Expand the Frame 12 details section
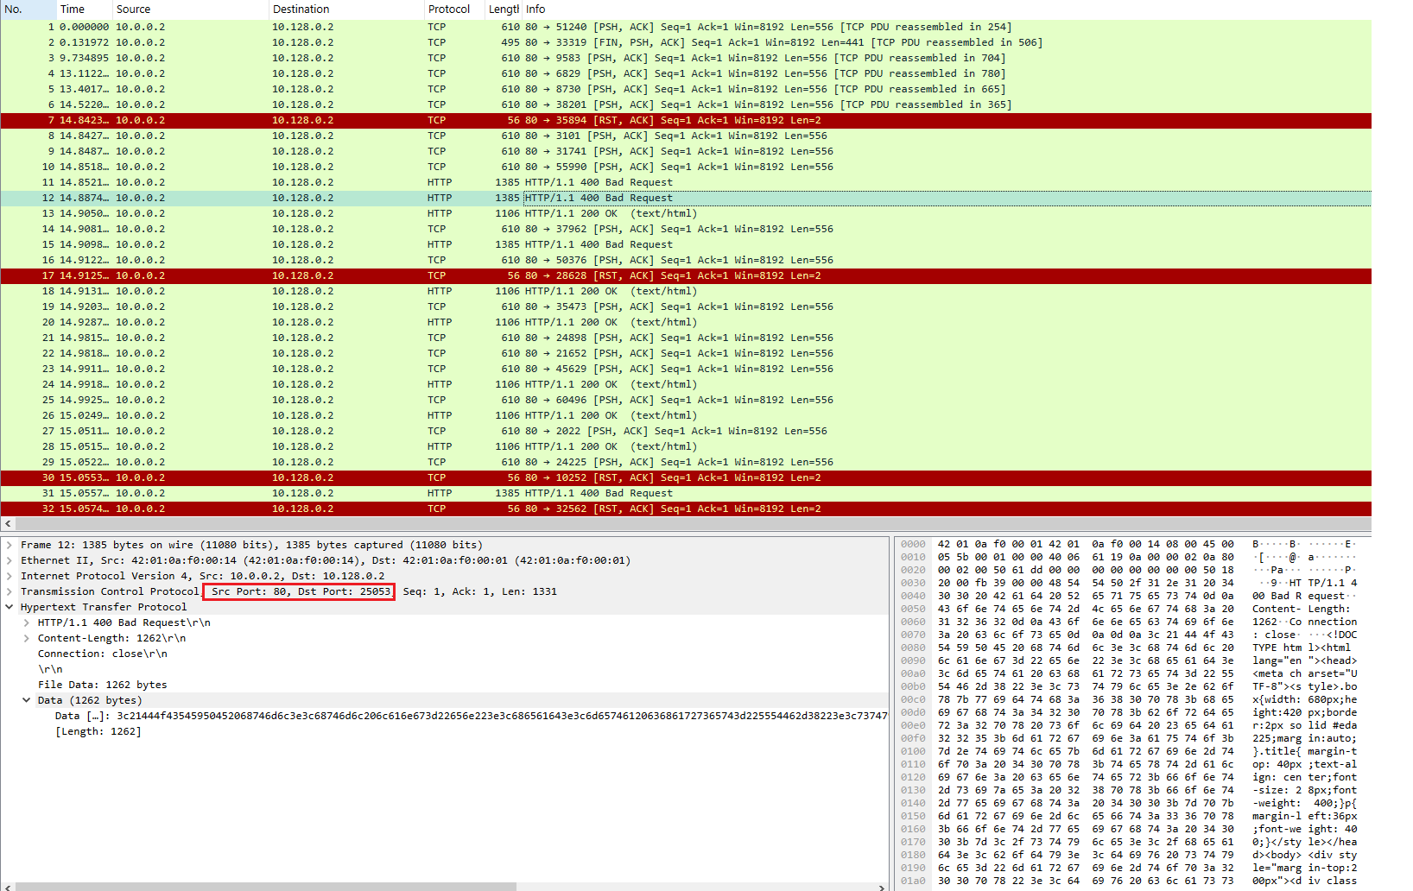The height and width of the screenshot is (891, 1413). (10, 545)
